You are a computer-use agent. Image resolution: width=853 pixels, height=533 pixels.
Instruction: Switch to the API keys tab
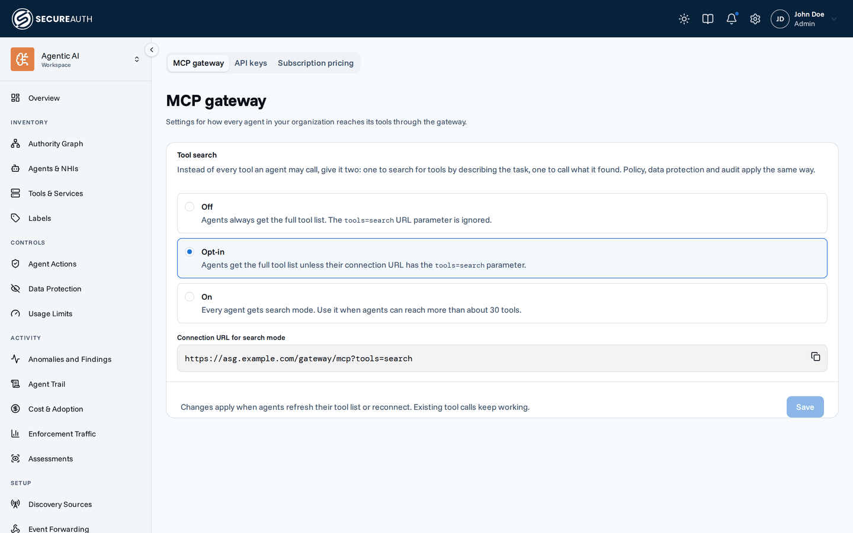251,63
